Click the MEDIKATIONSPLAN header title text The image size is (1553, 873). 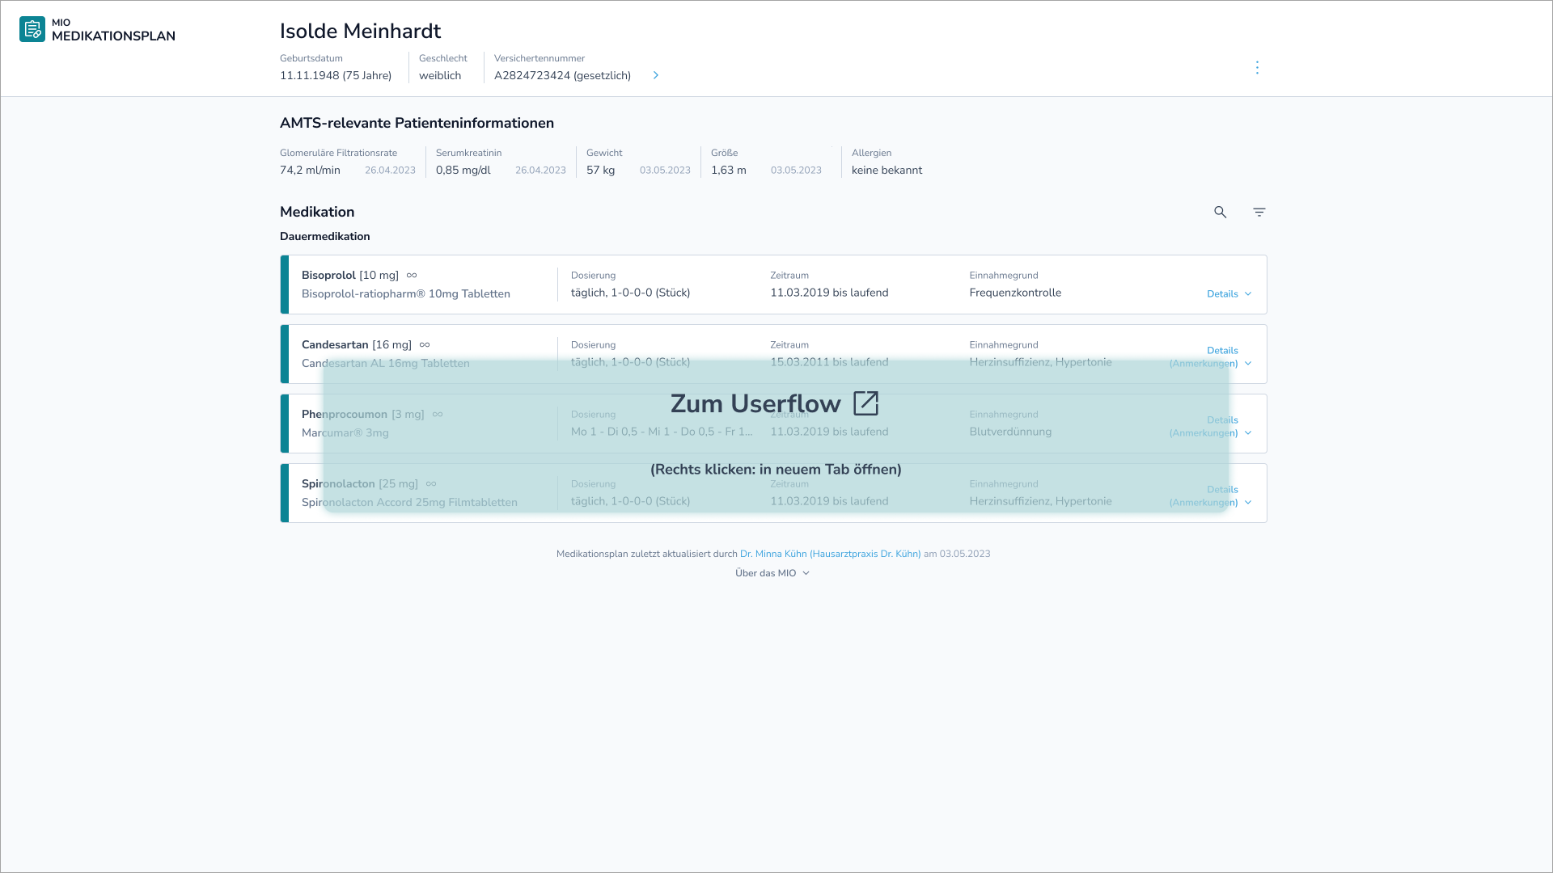tap(113, 36)
